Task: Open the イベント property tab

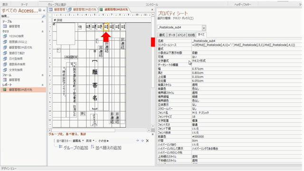Action: tap(181, 35)
